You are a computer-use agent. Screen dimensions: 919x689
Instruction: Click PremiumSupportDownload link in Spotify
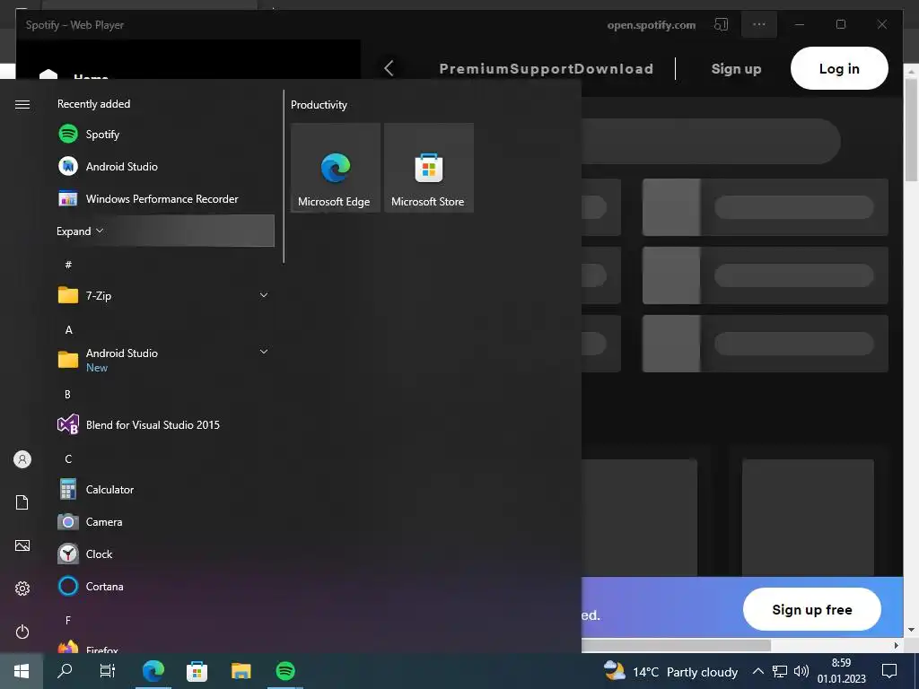click(x=547, y=68)
